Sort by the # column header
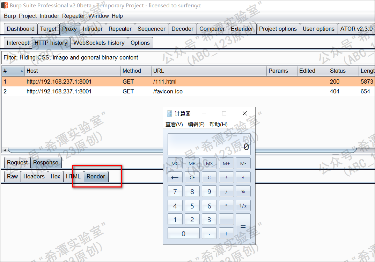This screenshot has width=375, height=262. [x=13, y=71]
